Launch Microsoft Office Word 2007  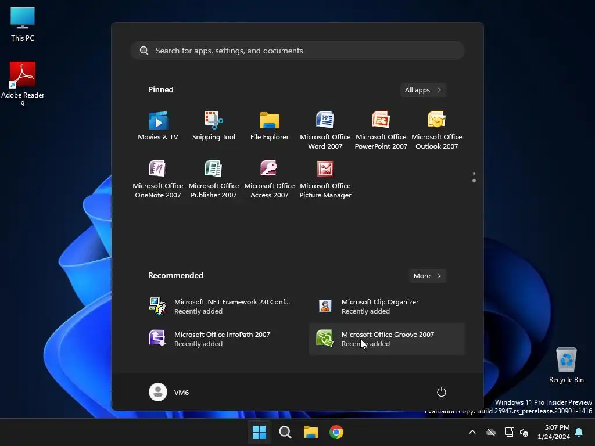tap(325, 130)
